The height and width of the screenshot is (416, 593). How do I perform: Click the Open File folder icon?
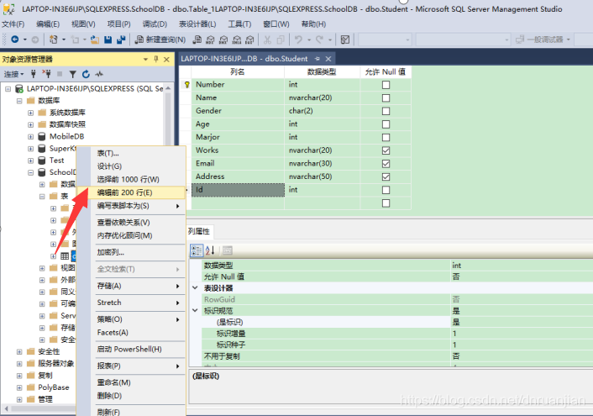(x=95, y=39)
